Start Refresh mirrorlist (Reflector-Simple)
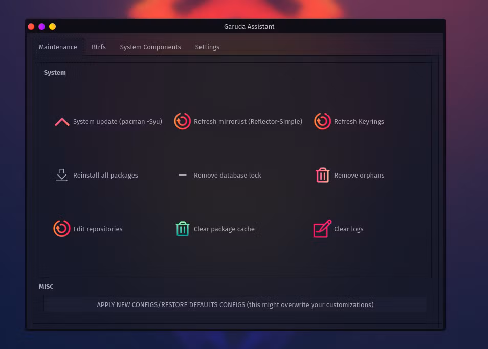488x349 pixels. tap(248, 122)
